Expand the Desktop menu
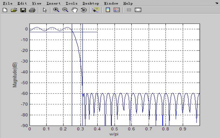 click(91, 3)
